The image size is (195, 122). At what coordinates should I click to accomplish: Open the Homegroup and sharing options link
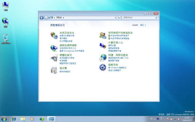pos(72,51)
